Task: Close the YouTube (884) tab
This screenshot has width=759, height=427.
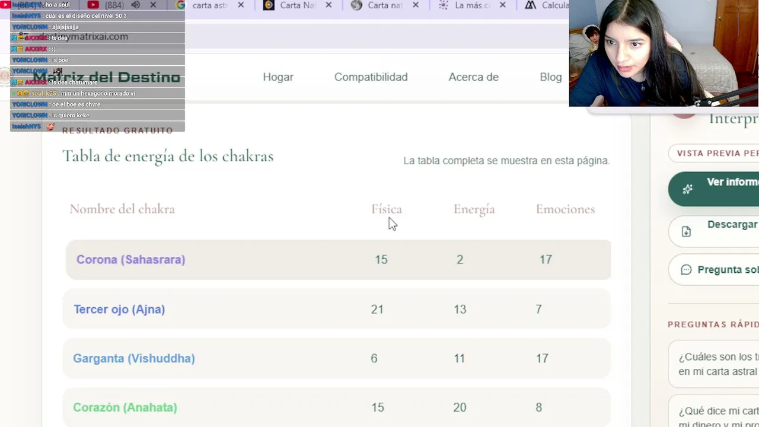Action: [x=153, y=5]
